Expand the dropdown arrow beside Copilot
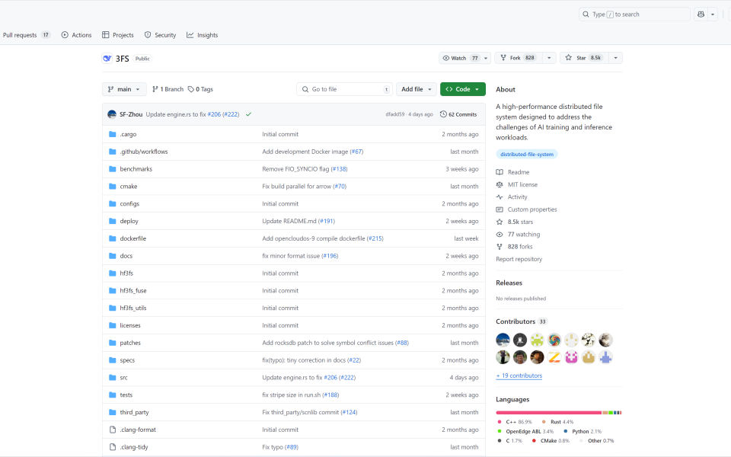 pos(713,14)
